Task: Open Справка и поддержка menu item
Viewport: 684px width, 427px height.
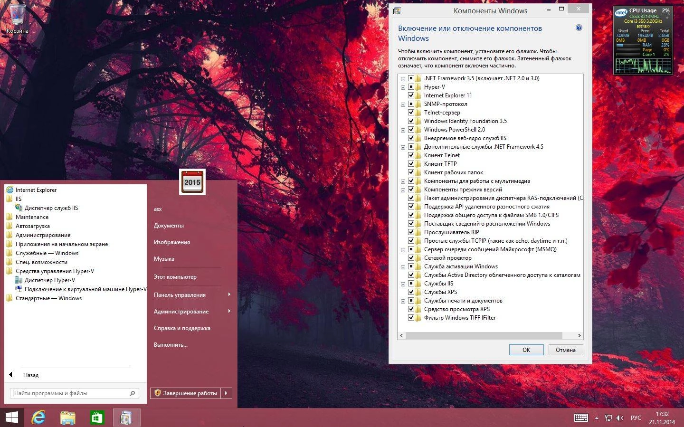Action: tap(182, 328)
